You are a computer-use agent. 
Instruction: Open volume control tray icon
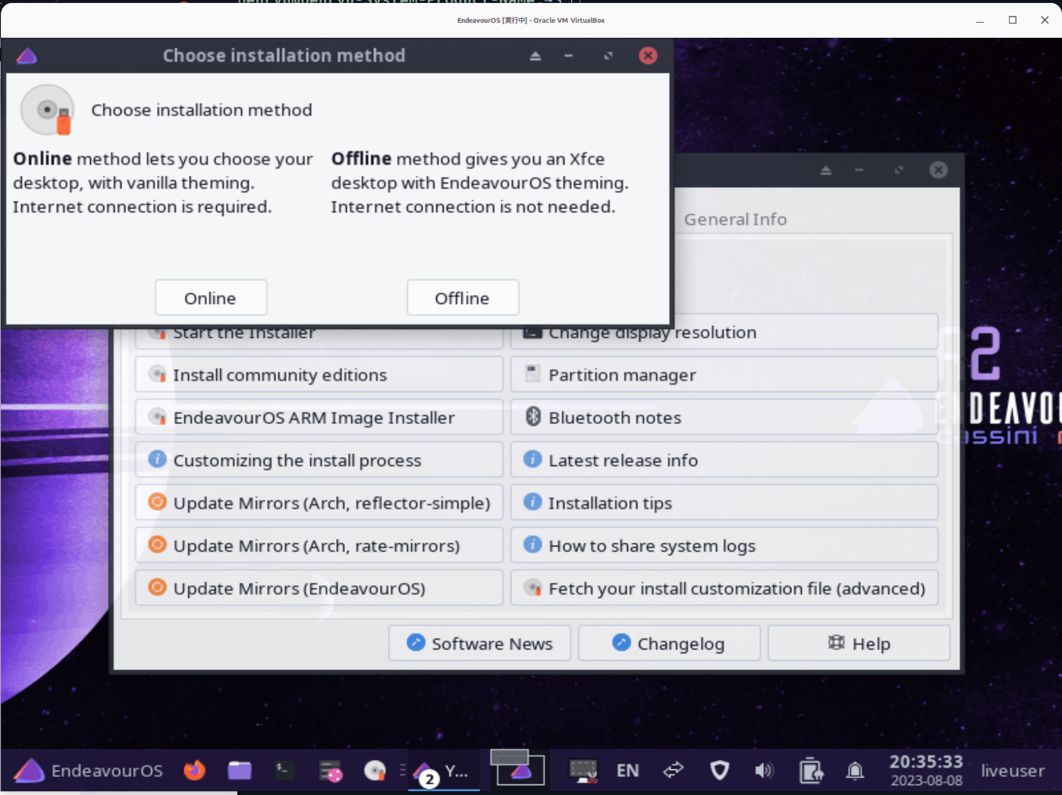tap(764, 771)
